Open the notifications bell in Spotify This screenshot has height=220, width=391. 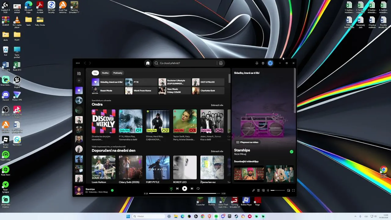tap(257, 63)
